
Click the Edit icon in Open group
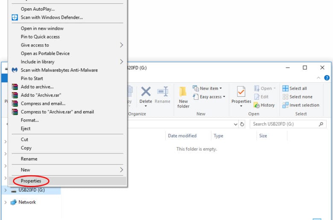coord(257,97)
